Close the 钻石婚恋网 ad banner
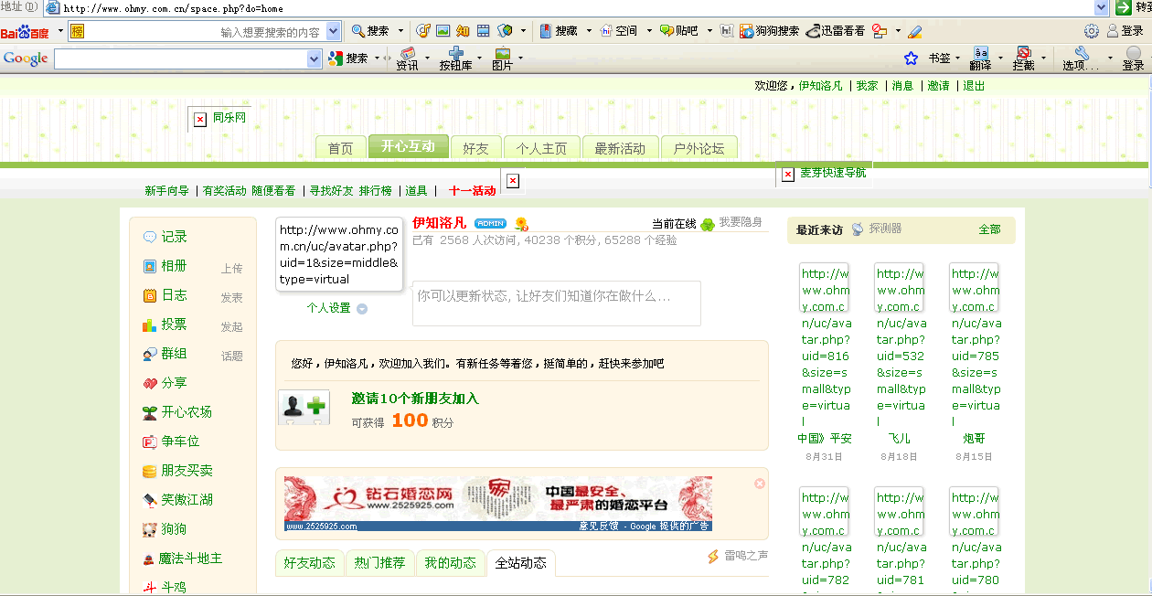 (x=760, y=484)
